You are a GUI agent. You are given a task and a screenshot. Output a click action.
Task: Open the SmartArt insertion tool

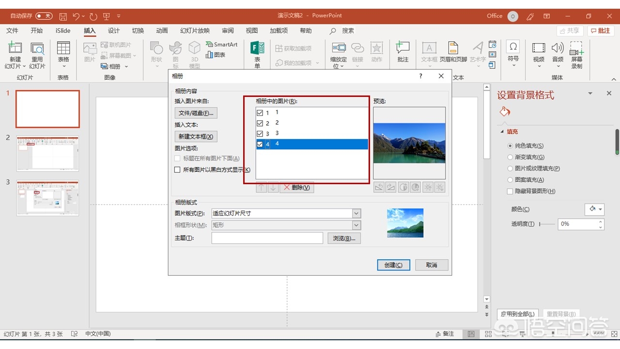[x=222, y=44]
